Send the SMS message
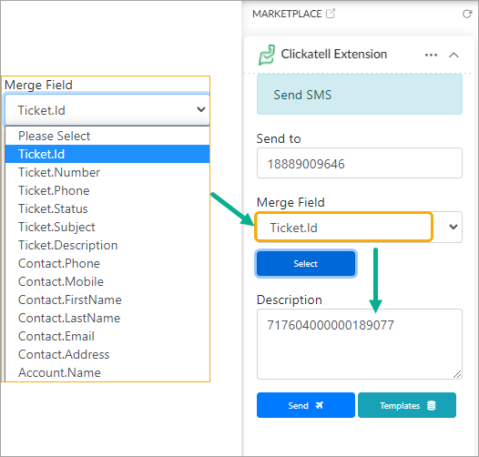Screen dimensions: 479x457 click(306, 405)
